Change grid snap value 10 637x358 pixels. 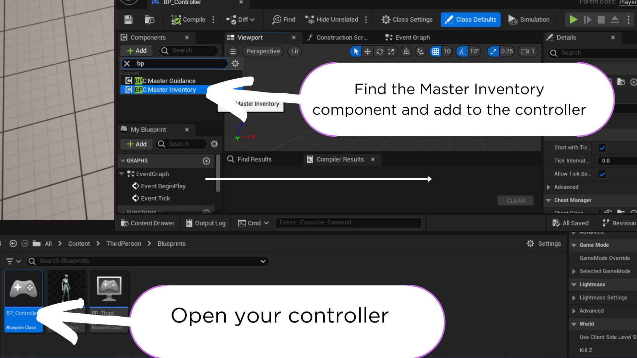coord(447,51)
